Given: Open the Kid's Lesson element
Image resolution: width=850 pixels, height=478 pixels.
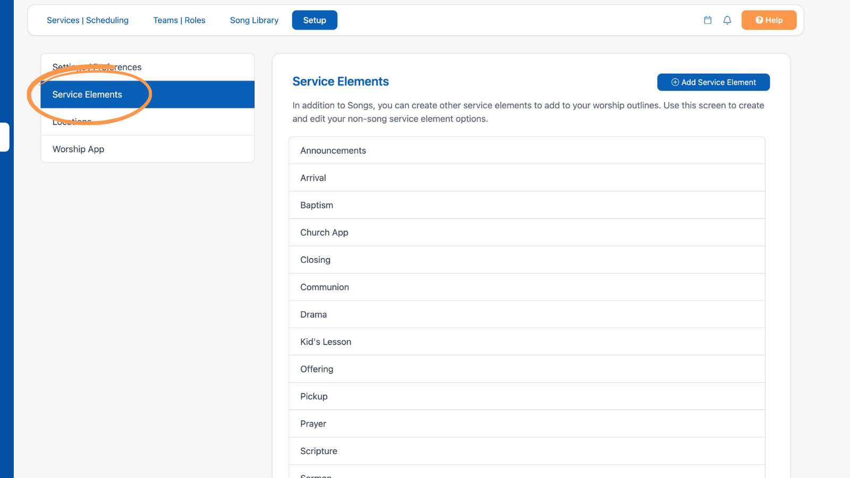Looking at the screenshot, I should (x=527, y=342).
